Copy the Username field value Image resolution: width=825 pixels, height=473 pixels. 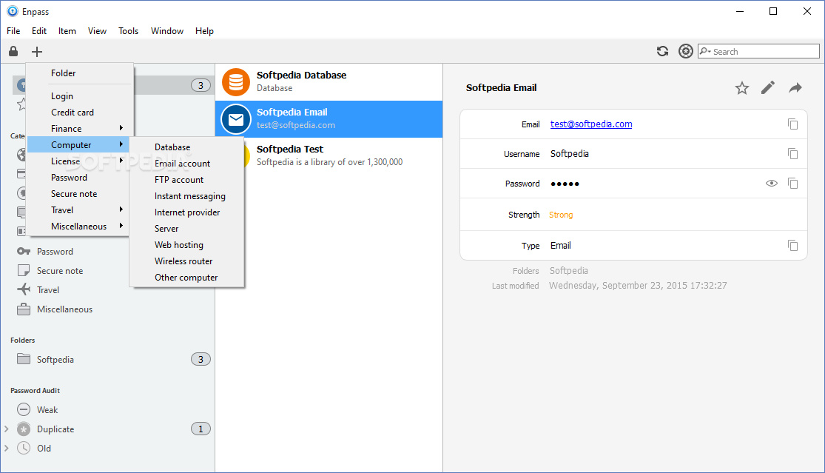click(792, 154)
